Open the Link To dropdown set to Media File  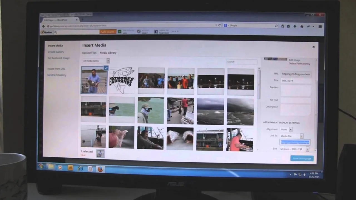[291, 136]
